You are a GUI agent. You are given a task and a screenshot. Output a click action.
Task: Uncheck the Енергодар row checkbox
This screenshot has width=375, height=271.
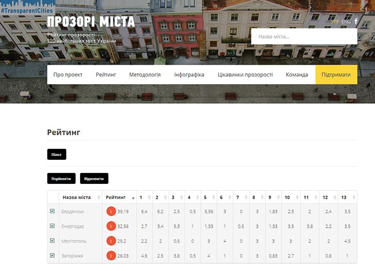52,226
